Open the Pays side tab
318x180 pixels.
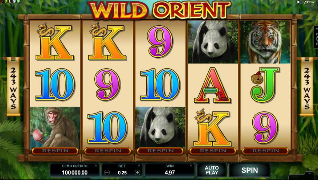coord(316,37)
